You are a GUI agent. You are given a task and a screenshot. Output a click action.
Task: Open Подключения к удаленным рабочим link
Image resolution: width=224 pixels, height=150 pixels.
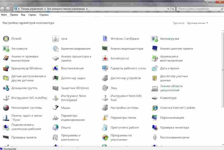[26, 127]
